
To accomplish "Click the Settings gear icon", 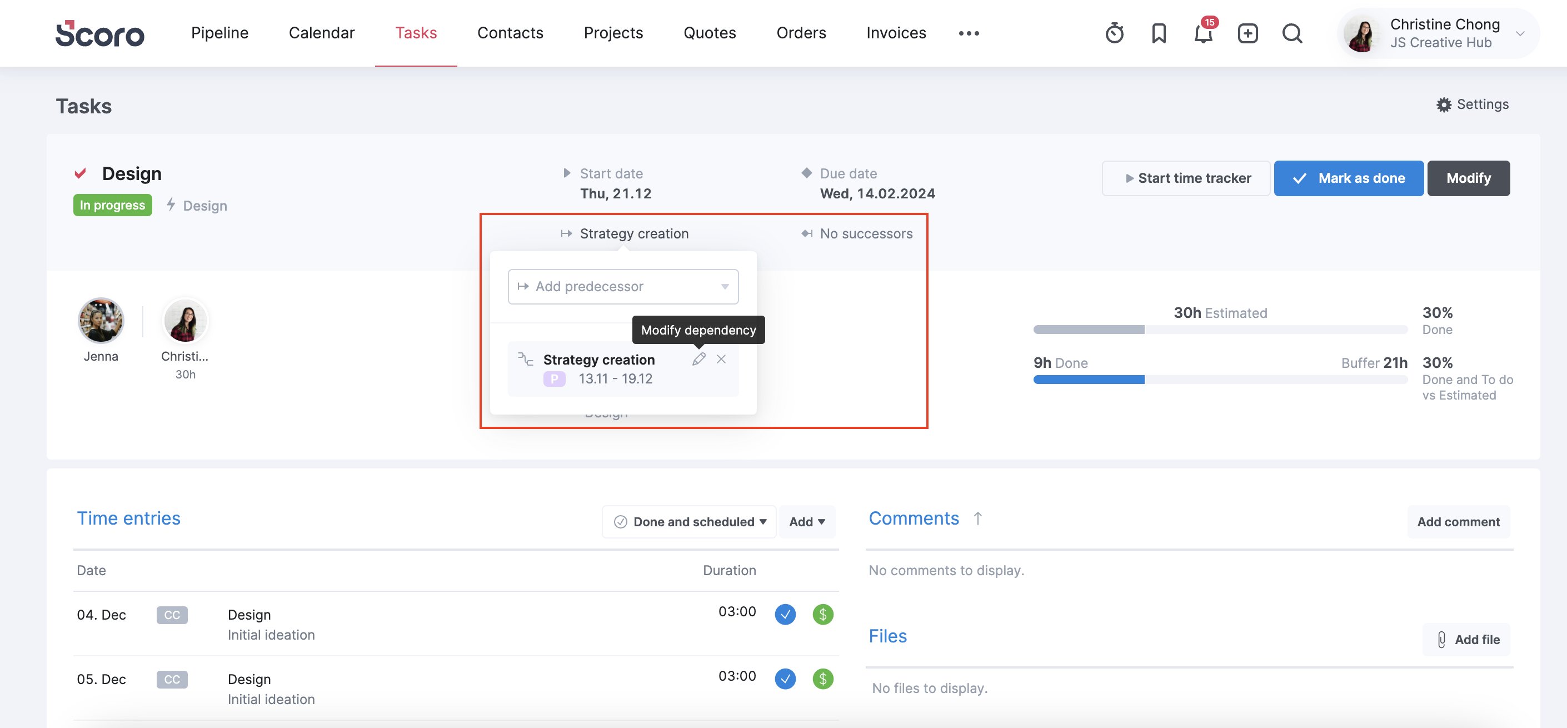I will (1444, 104).
